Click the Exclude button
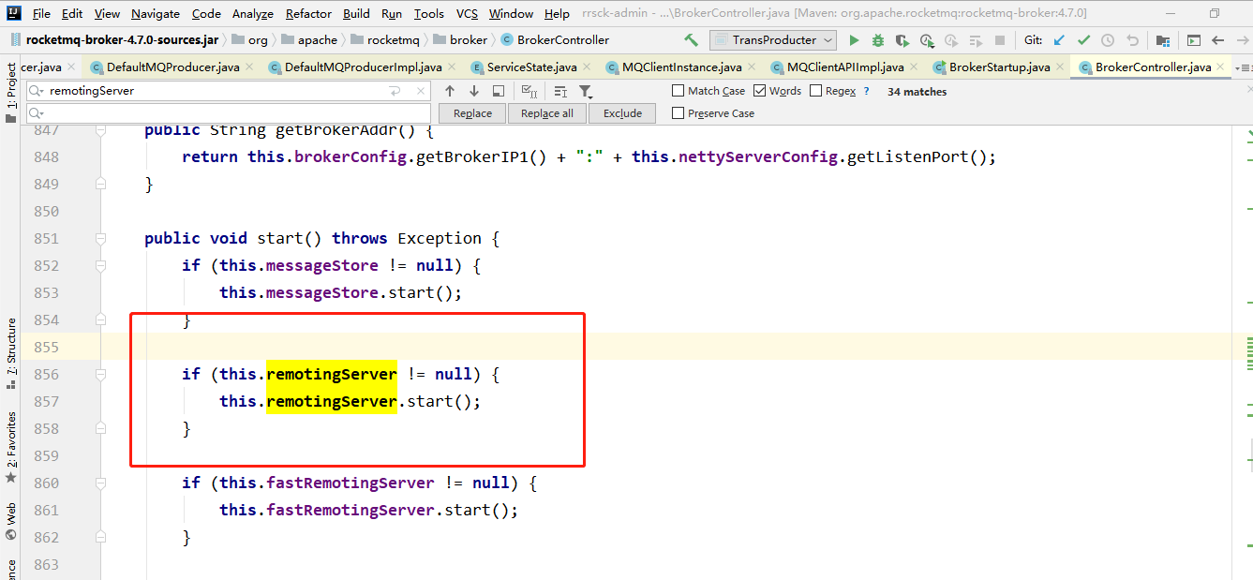The width and height of the screenshot is (1253, 580). [x=622, y=113]
